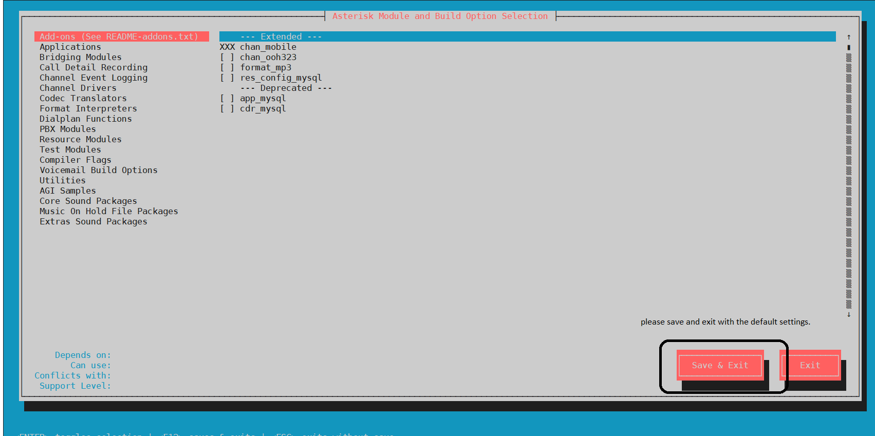Click the 'Support Level:' label
The image size is (875, 436).
(75, 386)
